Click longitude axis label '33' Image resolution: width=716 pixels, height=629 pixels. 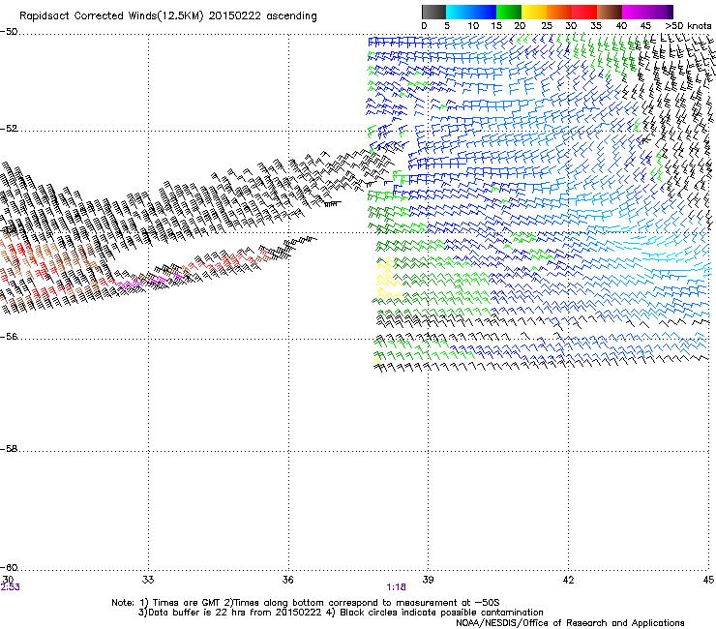click(x=148, y=580)
